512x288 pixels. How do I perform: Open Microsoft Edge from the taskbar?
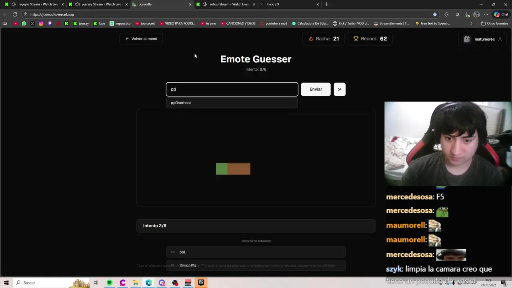pos(149,283)
